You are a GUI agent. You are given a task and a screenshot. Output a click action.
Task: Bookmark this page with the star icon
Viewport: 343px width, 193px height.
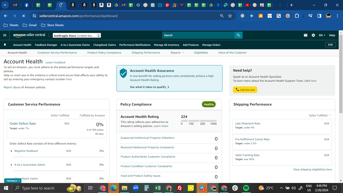230,16
